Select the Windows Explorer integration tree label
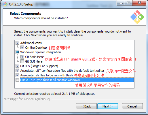The image size is (148, 115). pos(41,52)
